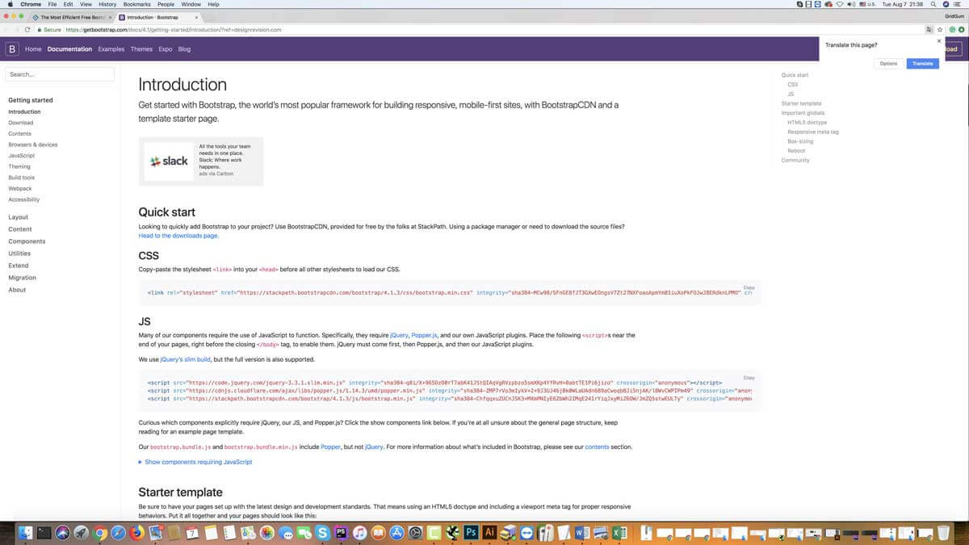The width and height of the screenshot is (969, 545).
Task: Jump to Community in table of contents
Action: 795,160
